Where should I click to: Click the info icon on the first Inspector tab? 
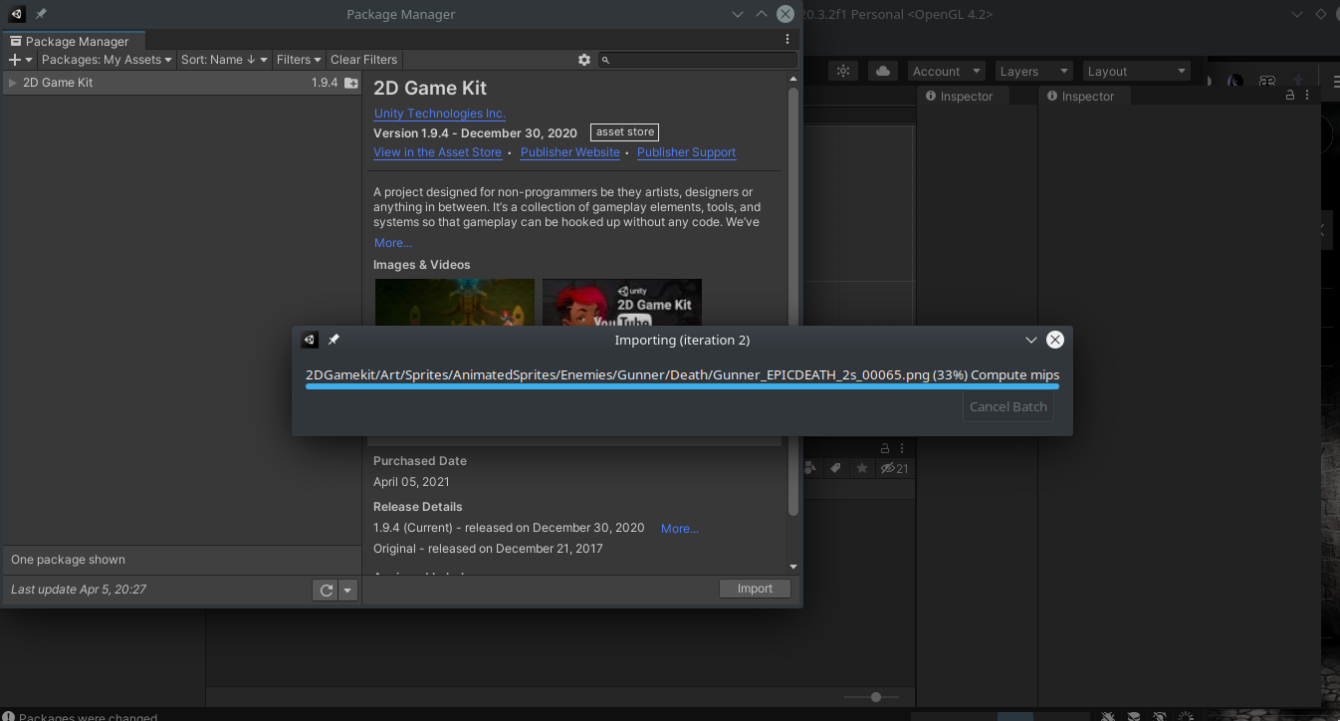(931, 97)
